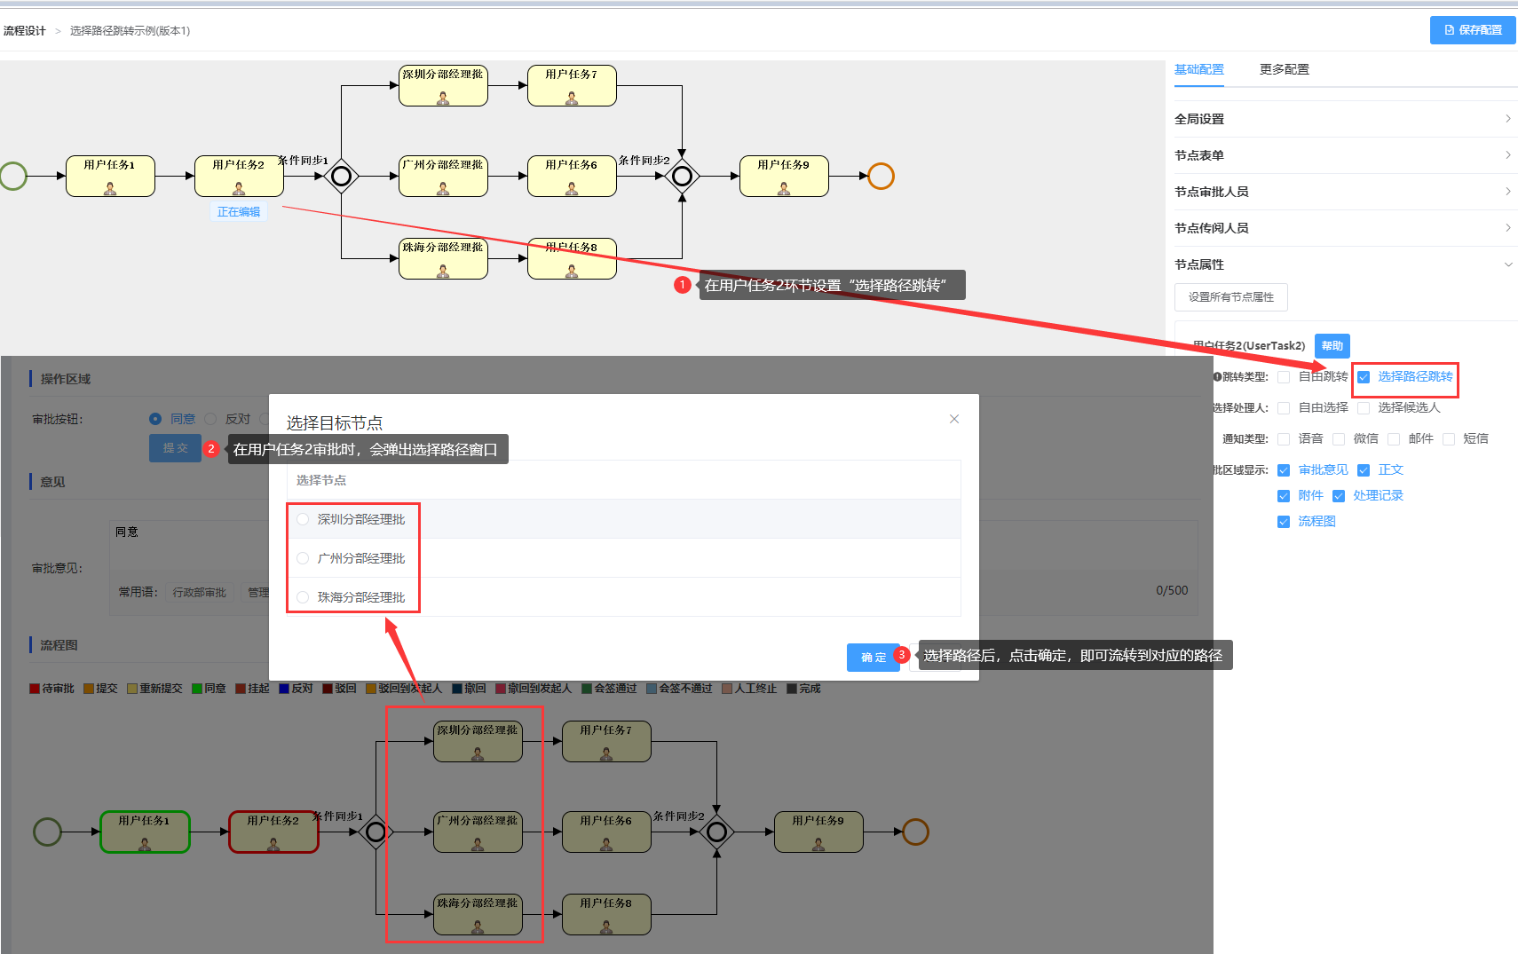This screenshot has width=1518, height=954.
Task: Switch to the 更多配置 tab
Action: [1284, 69]
